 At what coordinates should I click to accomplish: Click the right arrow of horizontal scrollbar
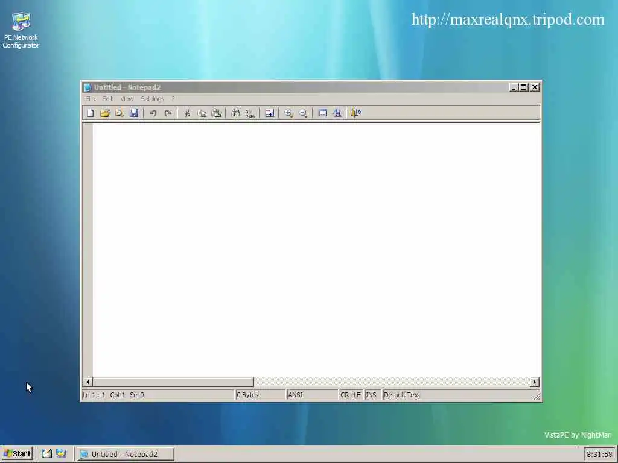[x=535, y=382]
